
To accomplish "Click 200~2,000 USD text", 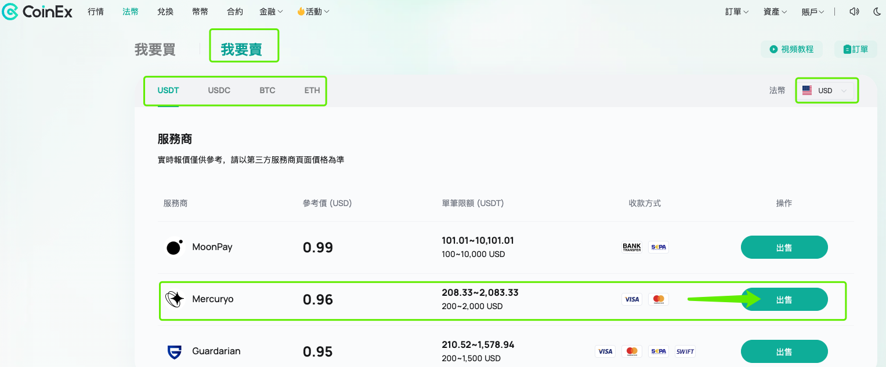I will click(x=472, y=306).
